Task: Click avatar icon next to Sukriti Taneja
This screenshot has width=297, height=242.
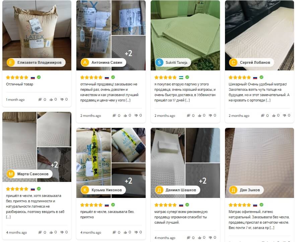Action: click(x=159, y=62)
